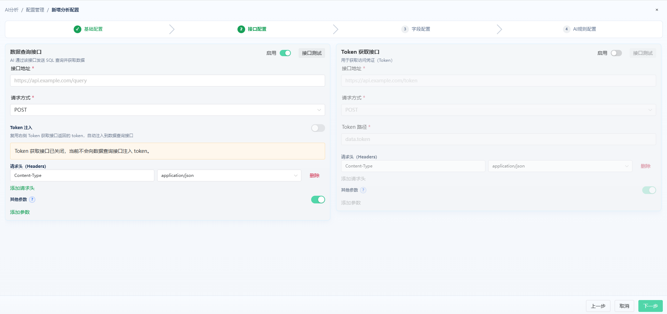Click the step 3 circle icon for 字段配置
The image size is (667, 314).
tap(405, 29)
